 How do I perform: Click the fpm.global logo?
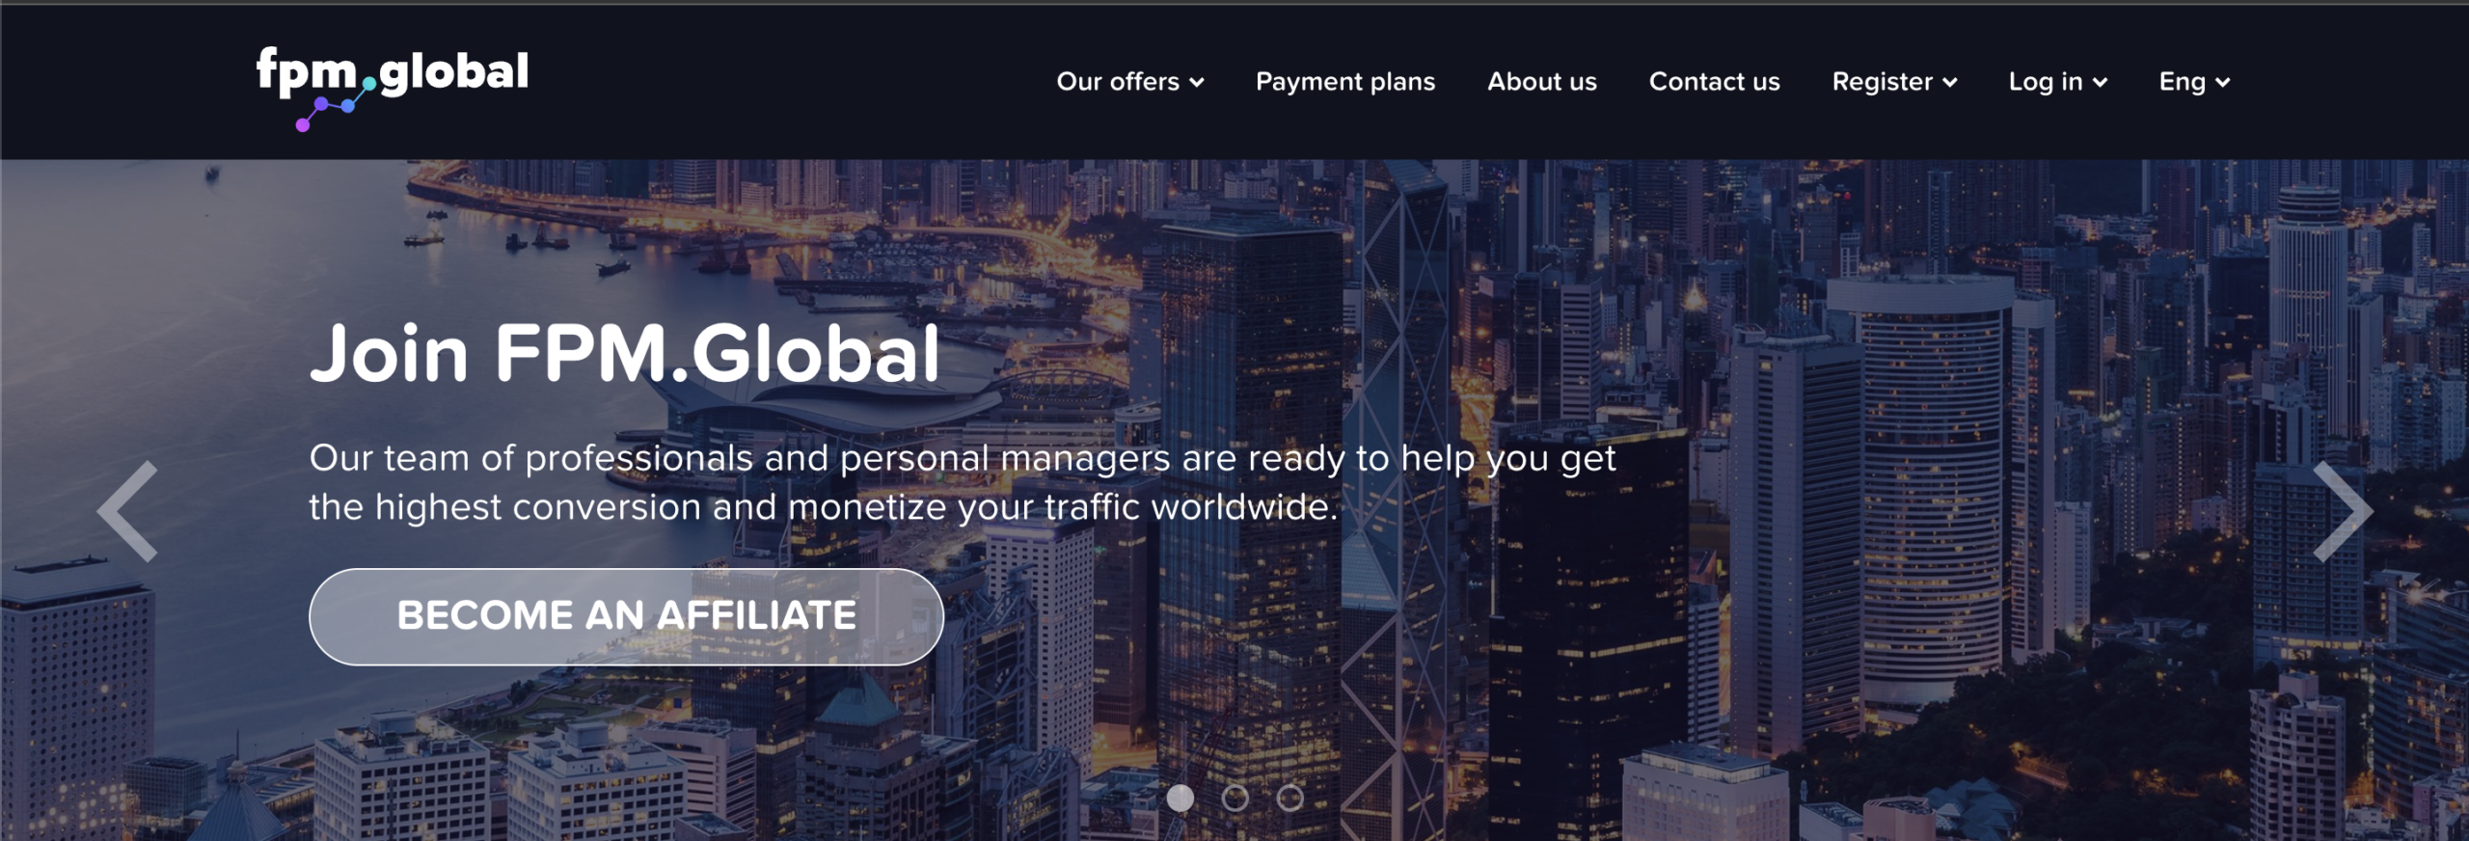pyautogui.click(x=392, y=88)
